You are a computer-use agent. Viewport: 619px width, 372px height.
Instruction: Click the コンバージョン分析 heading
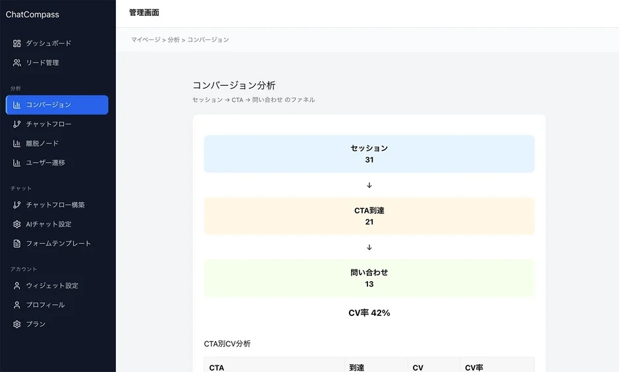coord(234,86)
